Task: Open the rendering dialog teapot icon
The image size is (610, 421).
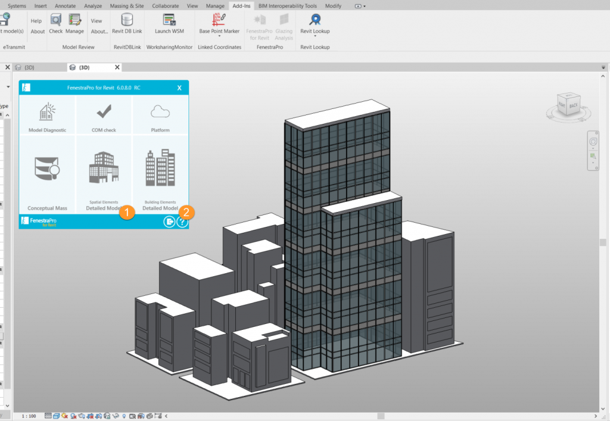Action: point(82,416)
